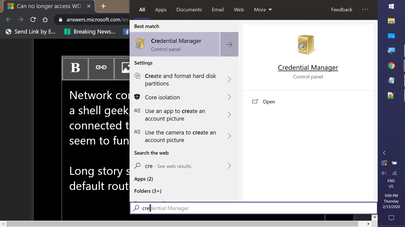Click the sync tray icon with orange dot
Screen dimensions: 405x227
tap(384, 163)
